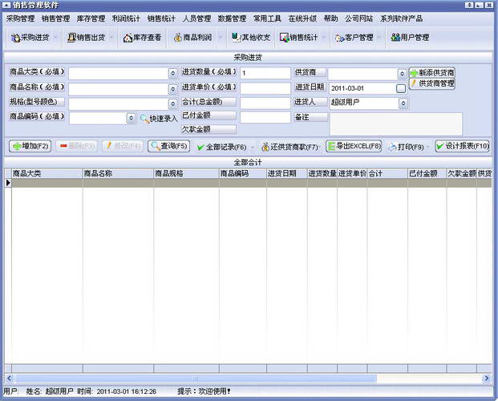The width and height of the screenshot is (498, 401).
Task: Open the 帮助 menu
Action: coord(330,18)
